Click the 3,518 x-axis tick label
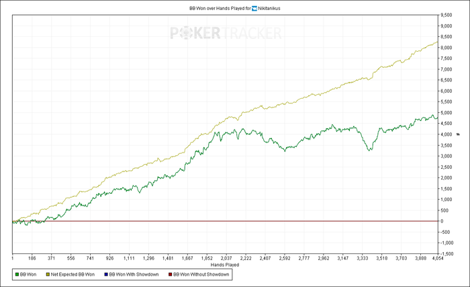The height and width of the screenshot is (287, 470). click(x=382, y=258)
